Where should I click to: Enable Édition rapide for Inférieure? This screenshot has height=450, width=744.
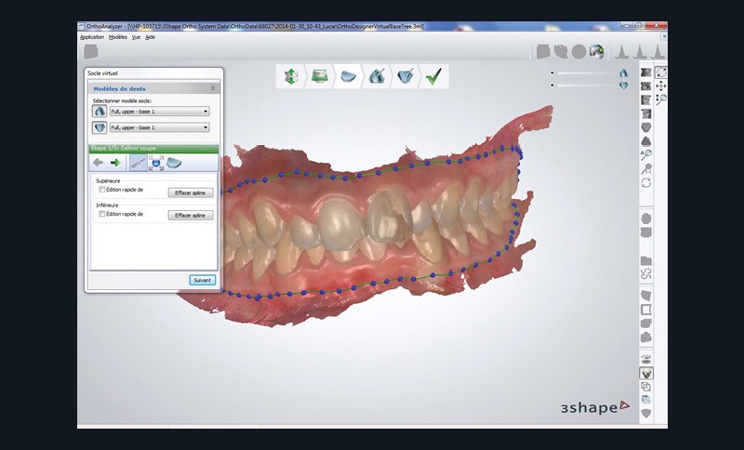(102, 214)
